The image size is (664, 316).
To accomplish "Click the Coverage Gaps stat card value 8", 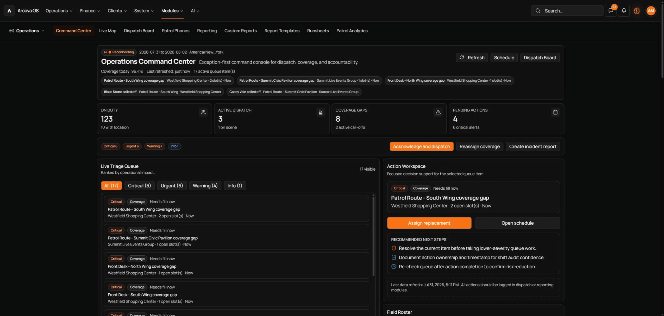I will [x=338, y=119].
